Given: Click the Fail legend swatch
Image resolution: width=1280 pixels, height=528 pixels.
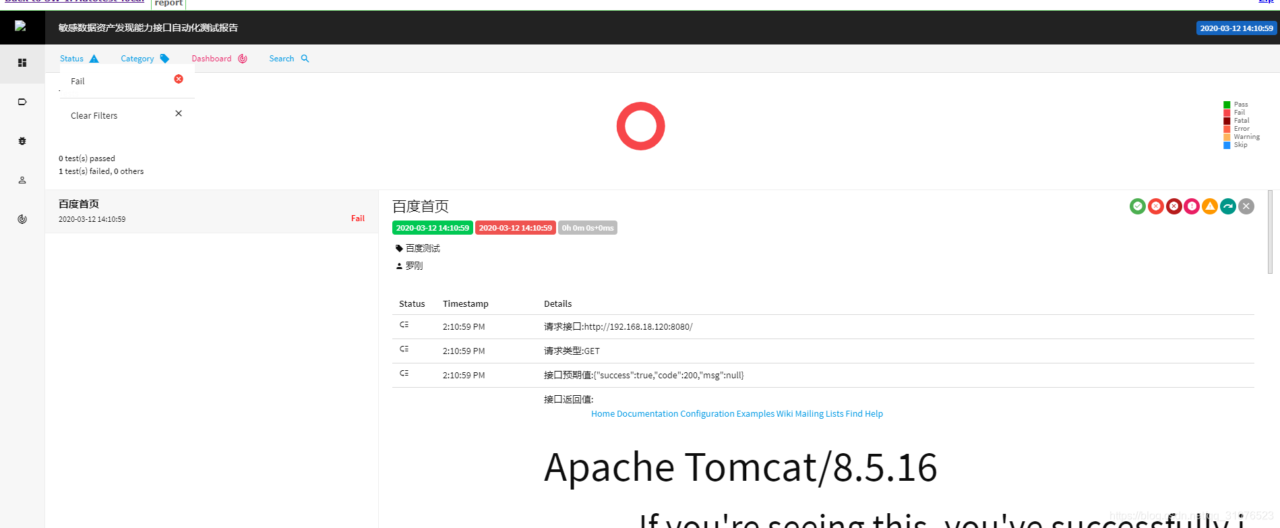Looking at the screenshot, I should click(x=1227, y=113).
